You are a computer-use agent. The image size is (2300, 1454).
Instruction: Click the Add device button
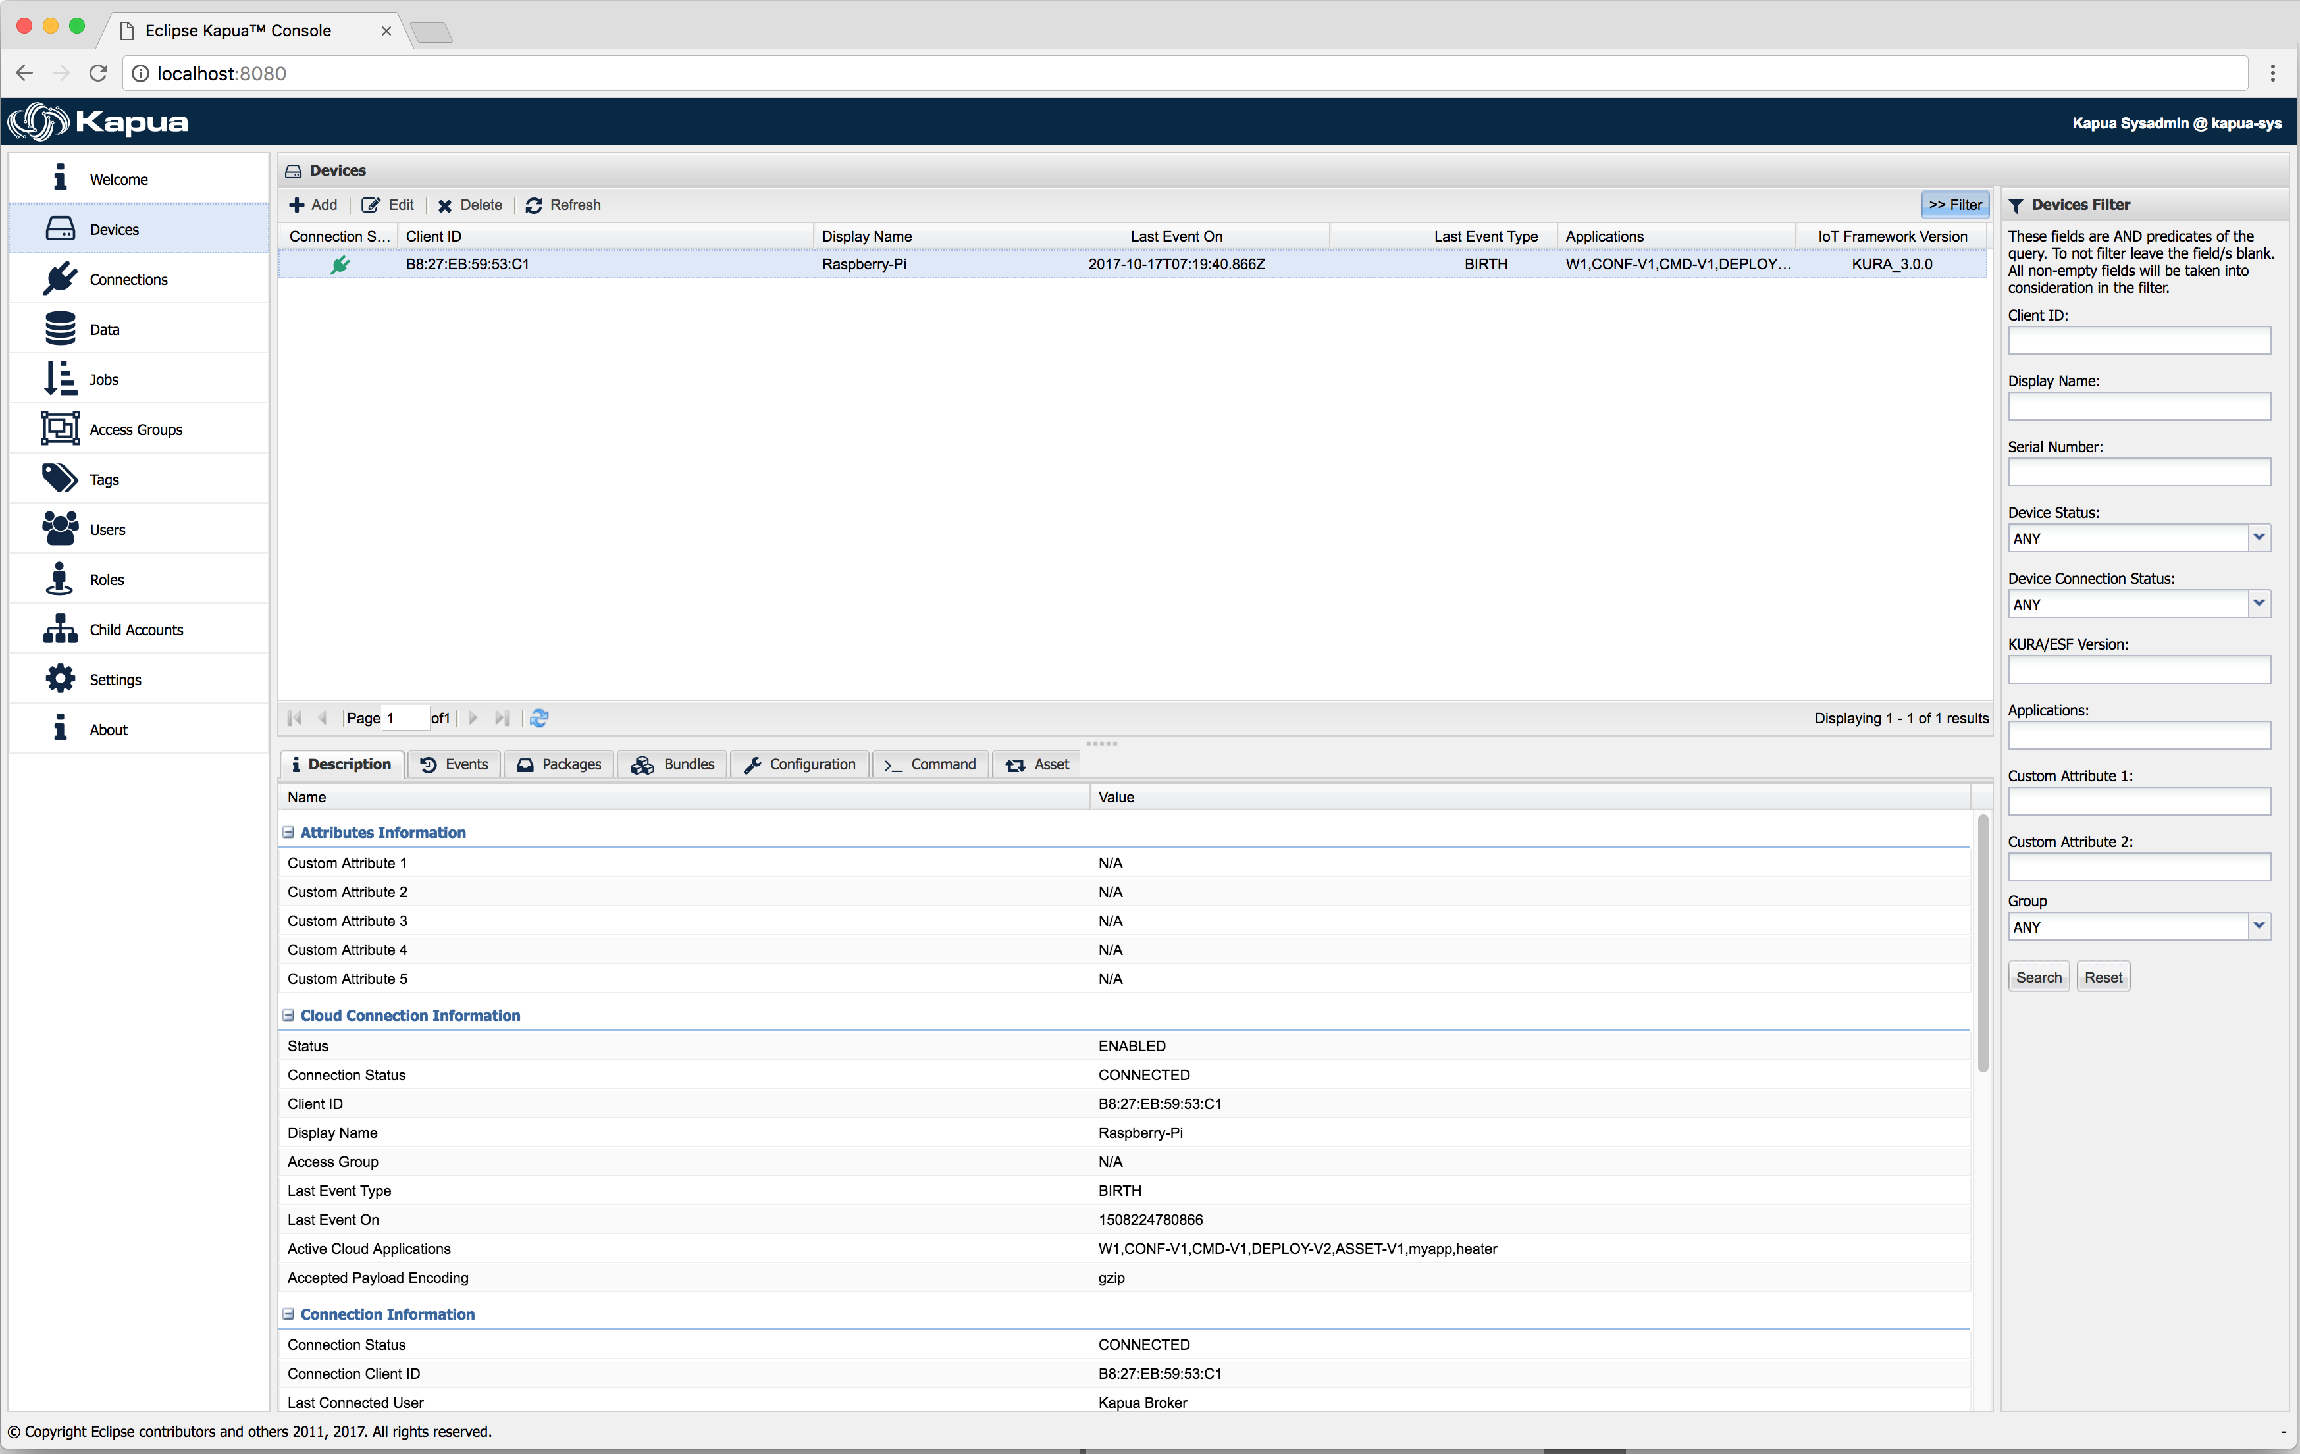click(x=313, y=205)
